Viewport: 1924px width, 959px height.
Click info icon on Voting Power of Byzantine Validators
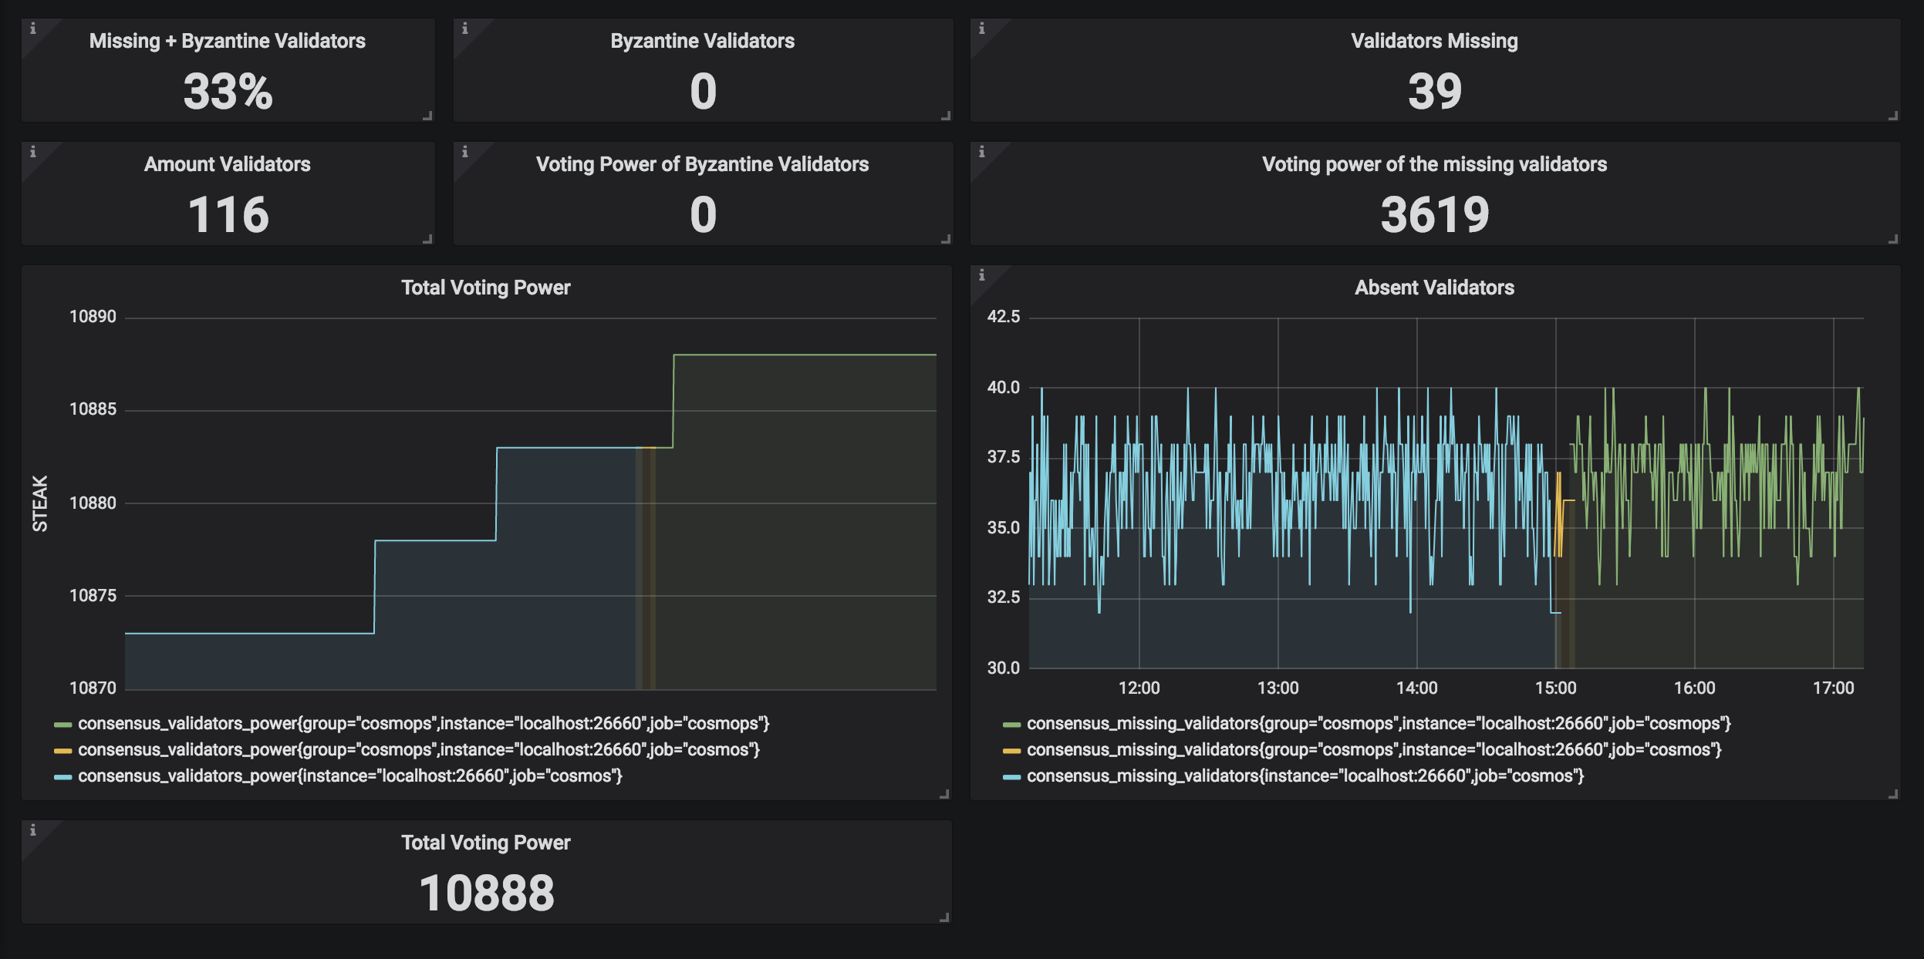tap(465, 152)
